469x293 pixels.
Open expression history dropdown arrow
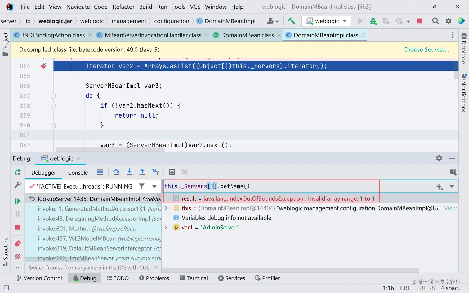tap(452, 187)
